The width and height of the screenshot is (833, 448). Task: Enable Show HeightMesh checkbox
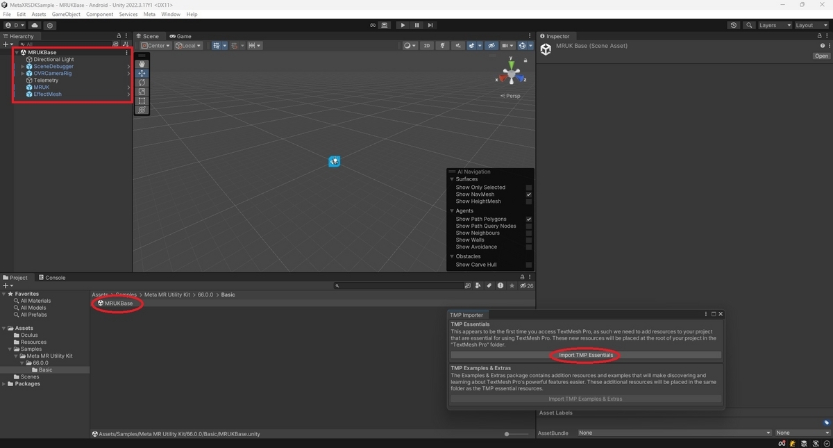click(x=529, y=201)
